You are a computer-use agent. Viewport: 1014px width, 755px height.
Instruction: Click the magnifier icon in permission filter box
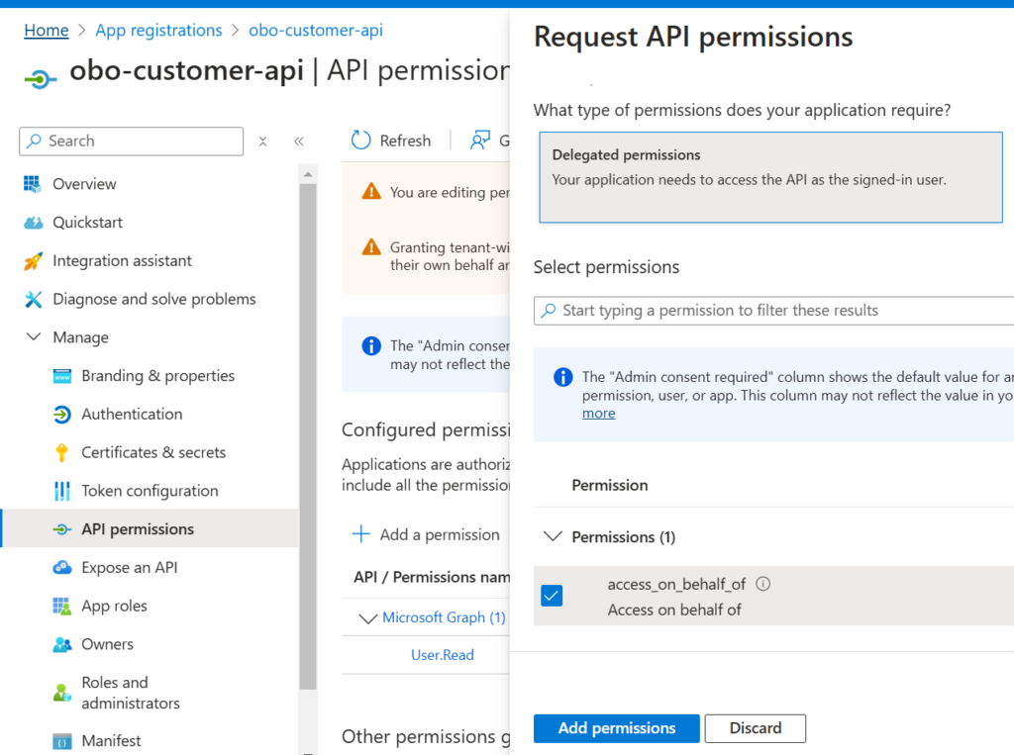click(x=549, y=311)
